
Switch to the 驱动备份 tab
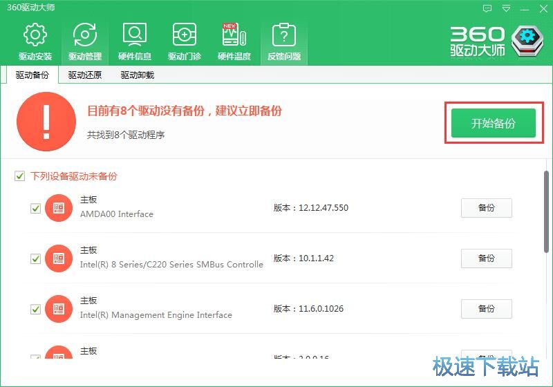tap(32, 75)
